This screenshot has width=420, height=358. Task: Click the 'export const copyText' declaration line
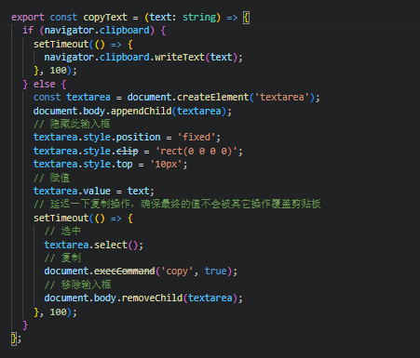click(x=130, y=18)
